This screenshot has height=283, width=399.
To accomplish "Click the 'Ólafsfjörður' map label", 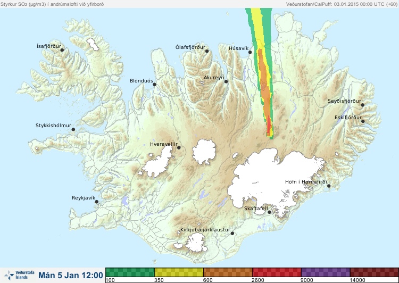I will [190, 47].
